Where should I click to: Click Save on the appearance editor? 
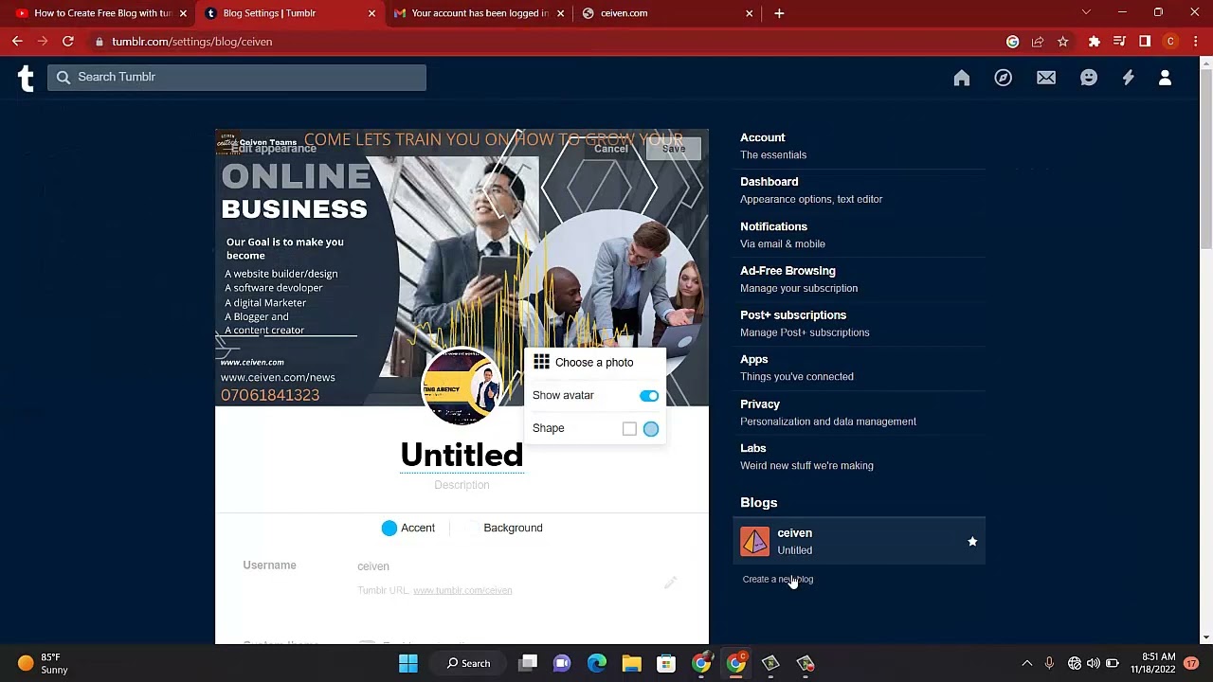click(674, 149)
